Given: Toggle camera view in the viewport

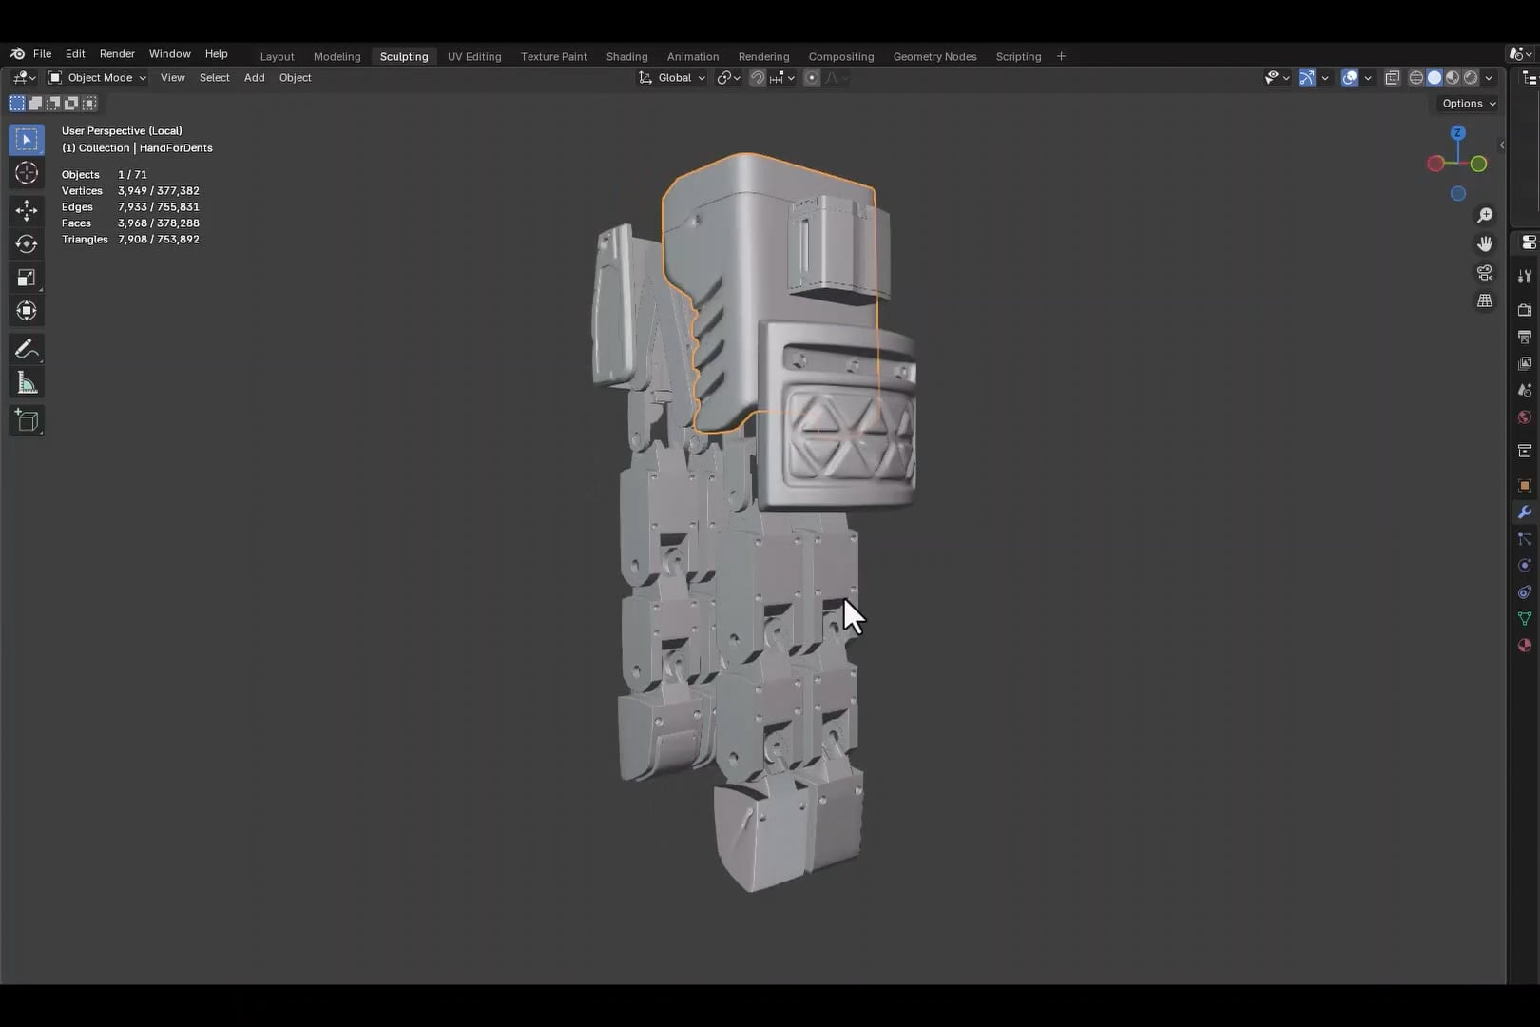Looking at the screenshot, I should [x=1485, y=273].
